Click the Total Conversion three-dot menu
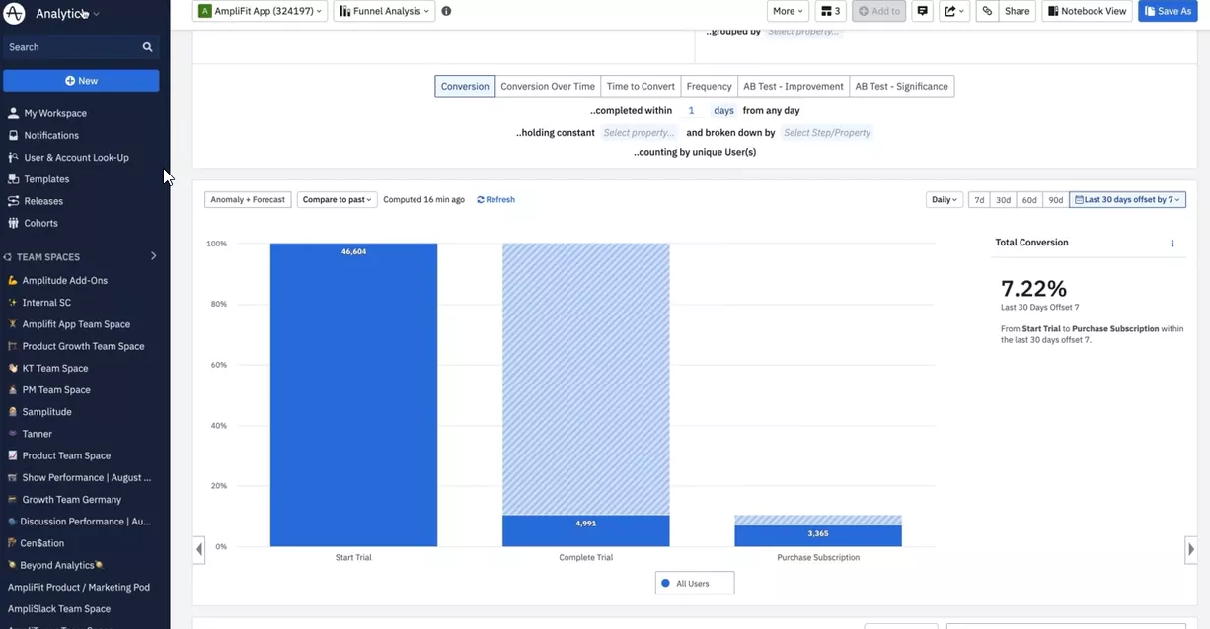This screenshot has height=629, width=1210. click(1172, 244)
